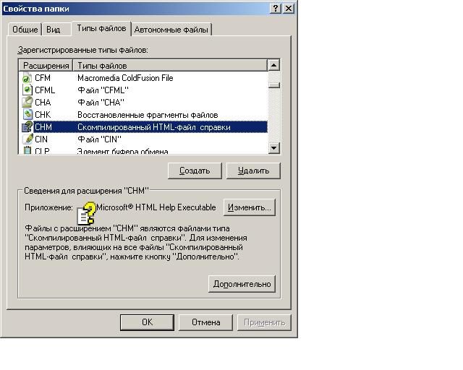Open the Дополнительно settings button
463x370 pixels.
click(242, 284)
